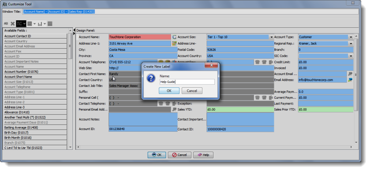Click the map icon beside Address Line-1
Image resolution: width=370 pixels, height=171 pixels.
pos(174,43)
